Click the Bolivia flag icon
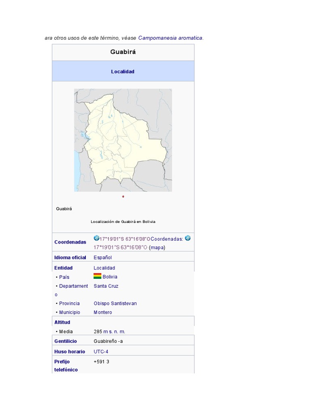311x415 pixels. [97, 276]
